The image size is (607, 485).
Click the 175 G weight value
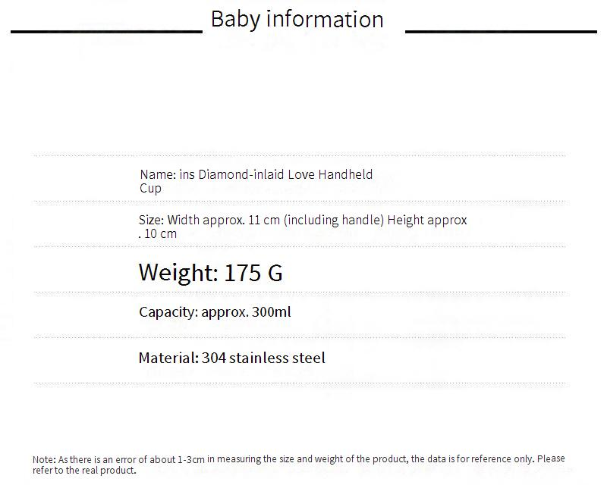pos(253,272)
